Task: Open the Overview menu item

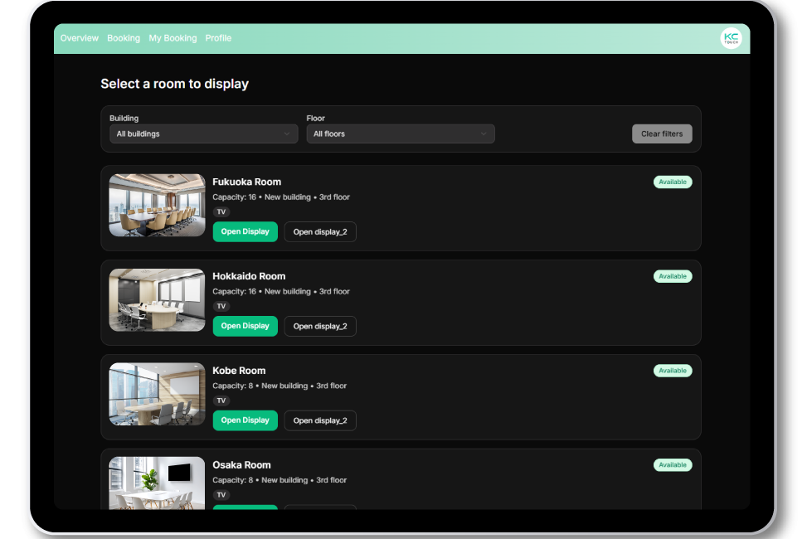Action: point(80,38)
